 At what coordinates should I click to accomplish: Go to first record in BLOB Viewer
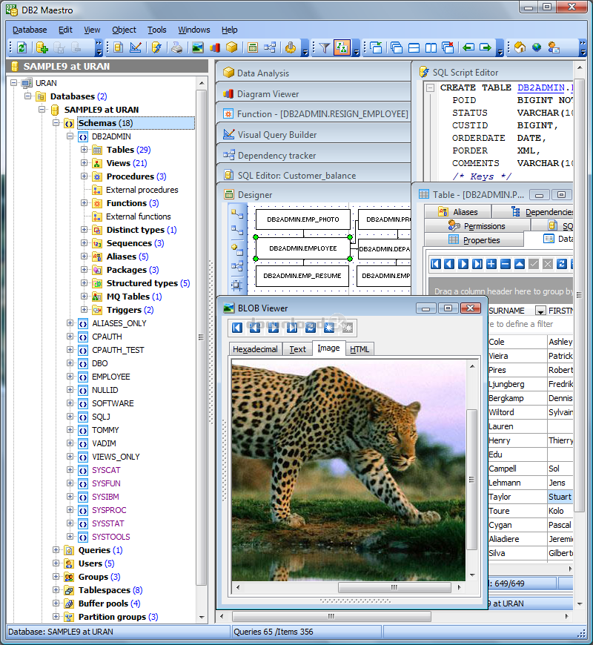click(x=237, y=328)
